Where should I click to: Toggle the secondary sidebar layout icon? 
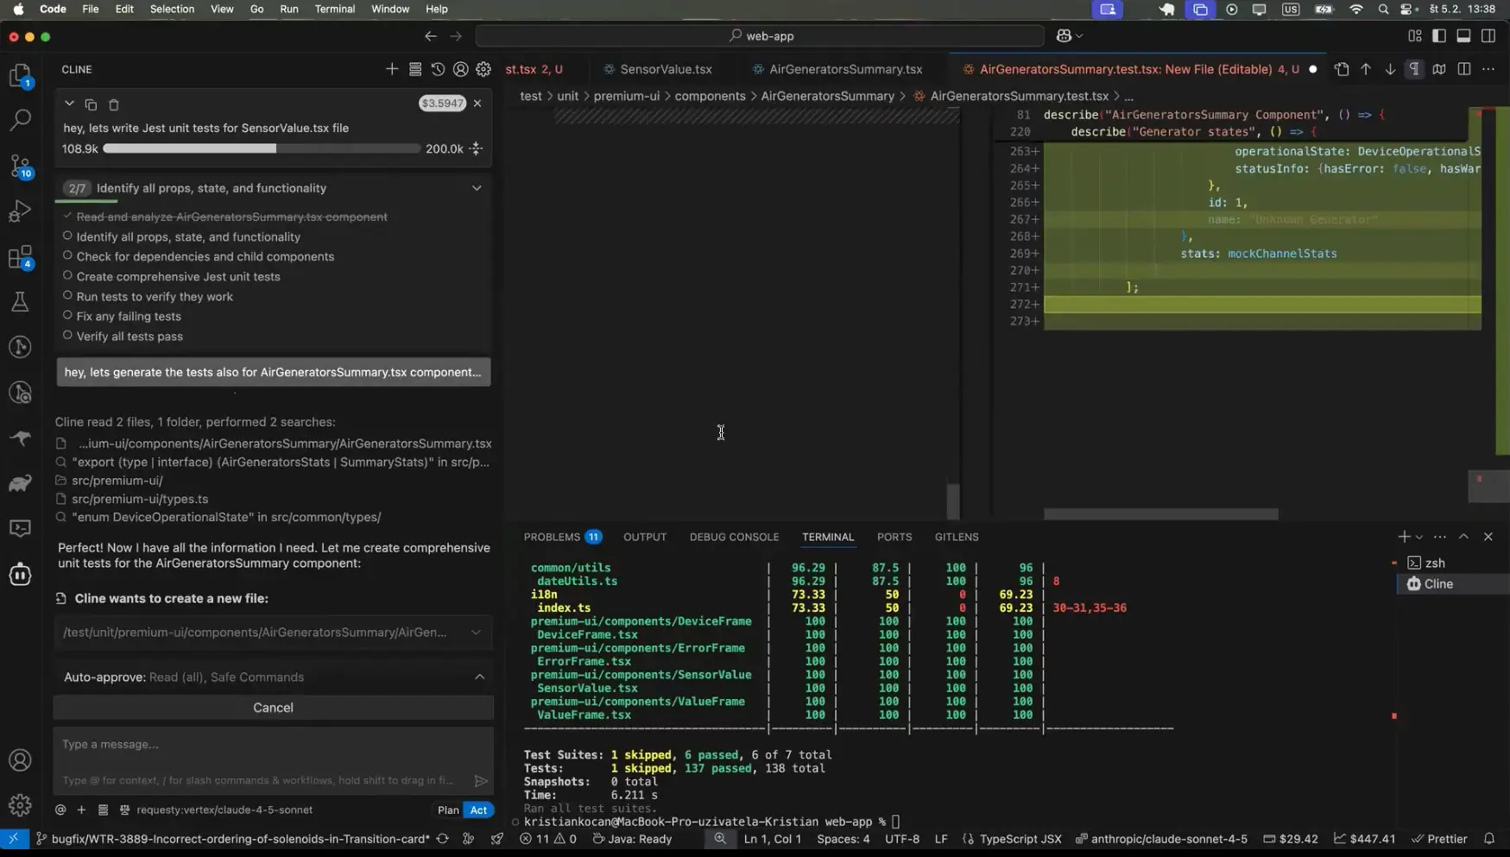tap(1488, 35)
